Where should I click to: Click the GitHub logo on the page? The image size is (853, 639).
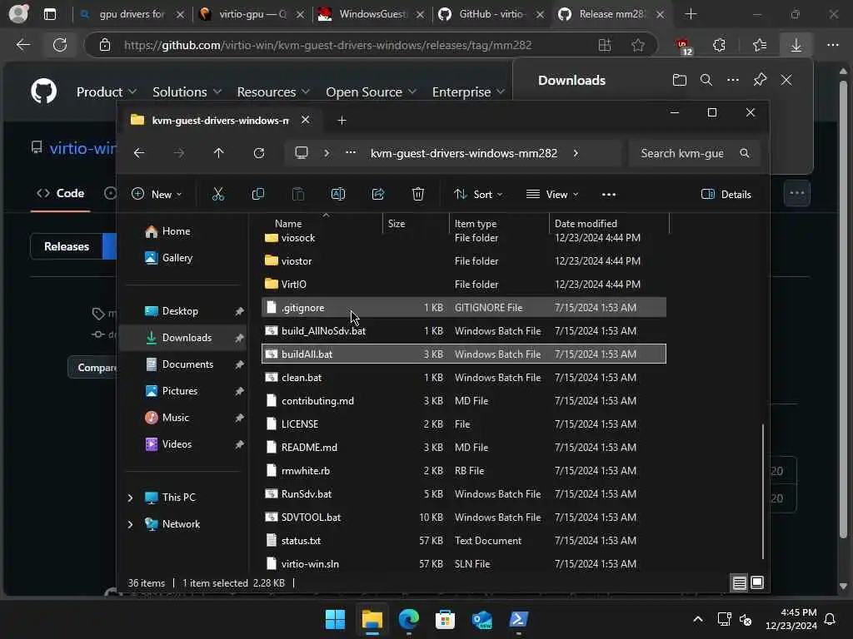coord(43,92)
